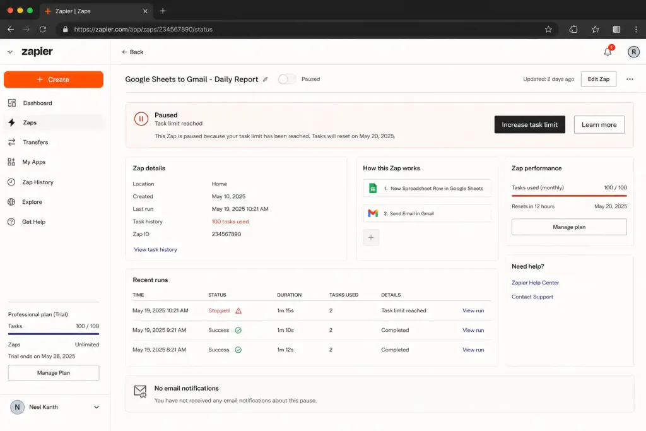Click the Back link
Image resolution: width=646 pixels, height=431 pixels.
click(132, 52)
